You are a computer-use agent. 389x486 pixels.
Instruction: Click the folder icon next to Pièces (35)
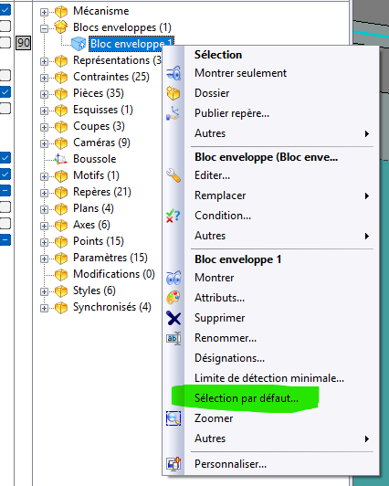pyautogui.click(x=61, y=93)
